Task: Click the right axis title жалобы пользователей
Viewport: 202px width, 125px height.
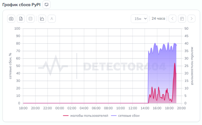Action: (x=192, y=66)
